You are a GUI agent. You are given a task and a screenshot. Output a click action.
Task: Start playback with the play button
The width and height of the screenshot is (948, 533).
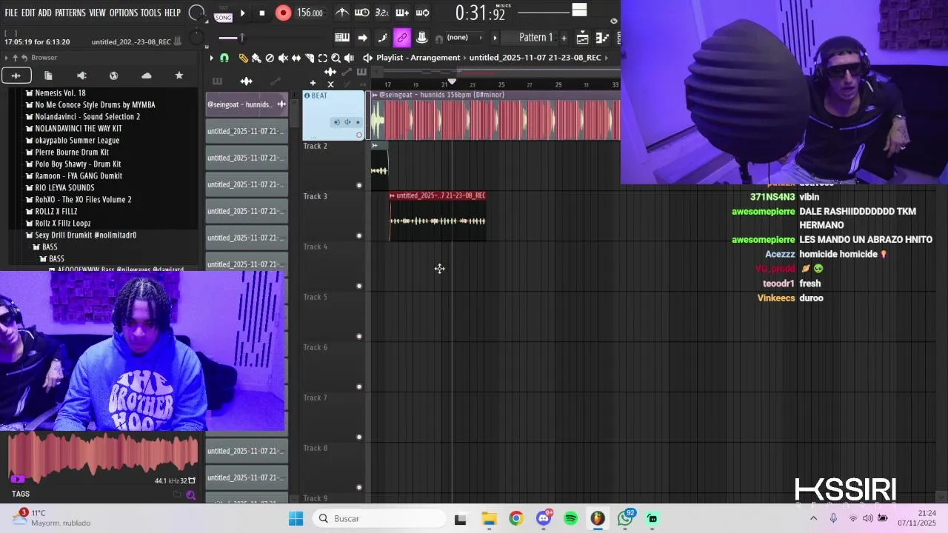[x=242, y=13]
